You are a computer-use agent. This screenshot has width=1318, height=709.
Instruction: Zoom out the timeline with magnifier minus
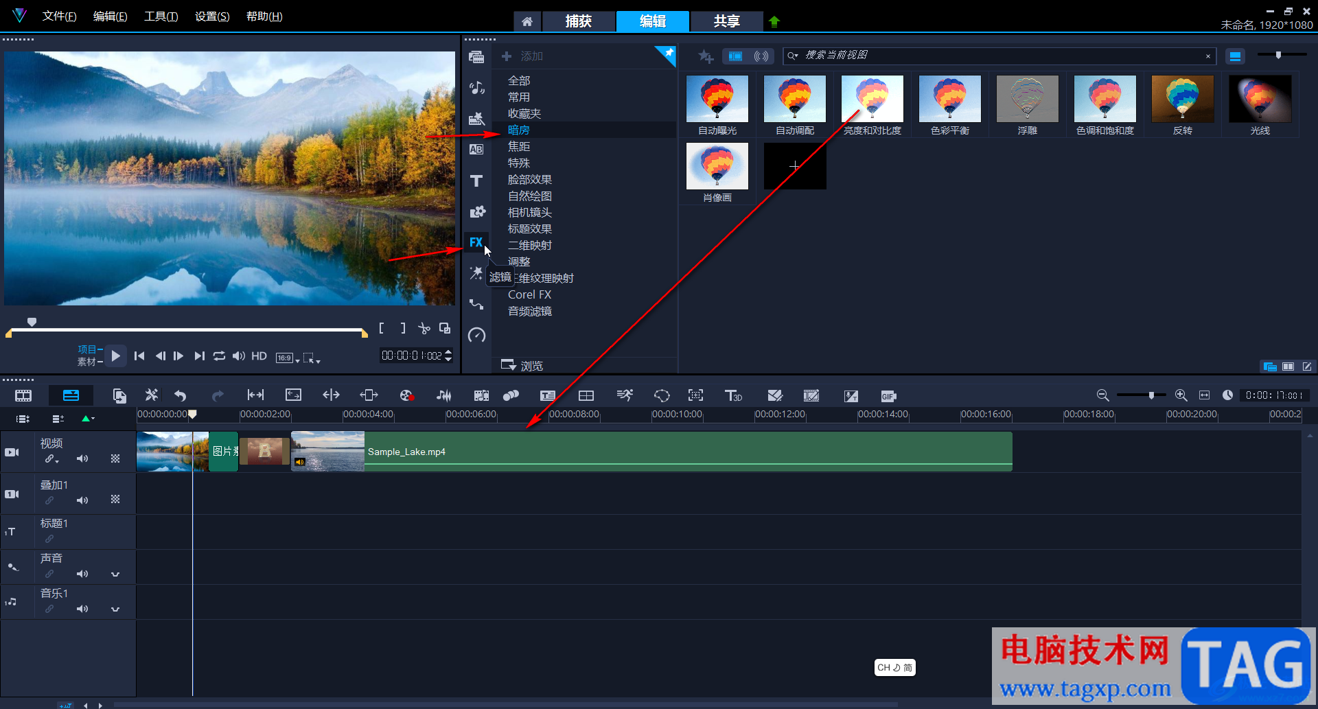(x=1102, y=395)
